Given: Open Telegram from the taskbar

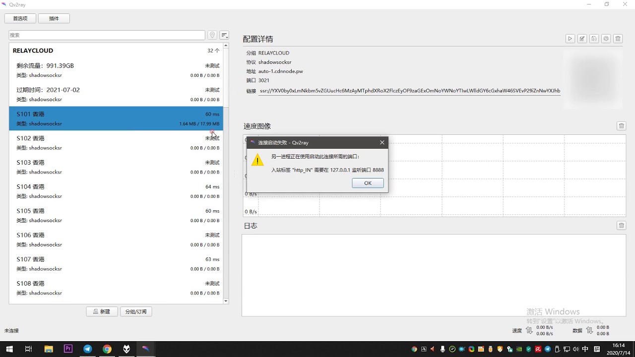Looking at the screenshot, I should coord(88,349).
